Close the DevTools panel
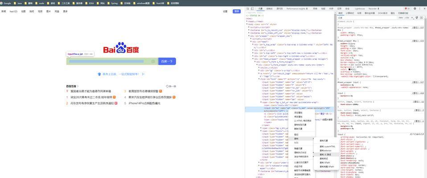The width and height of the screenshot is (427, 178). click(x=424, y=9)
